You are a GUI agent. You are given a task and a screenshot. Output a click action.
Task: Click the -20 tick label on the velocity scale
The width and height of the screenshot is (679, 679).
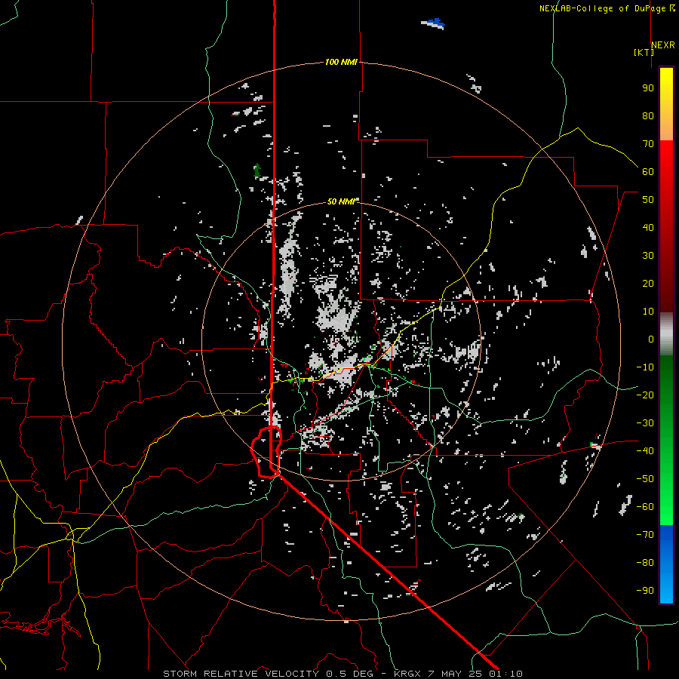point(645,395)
